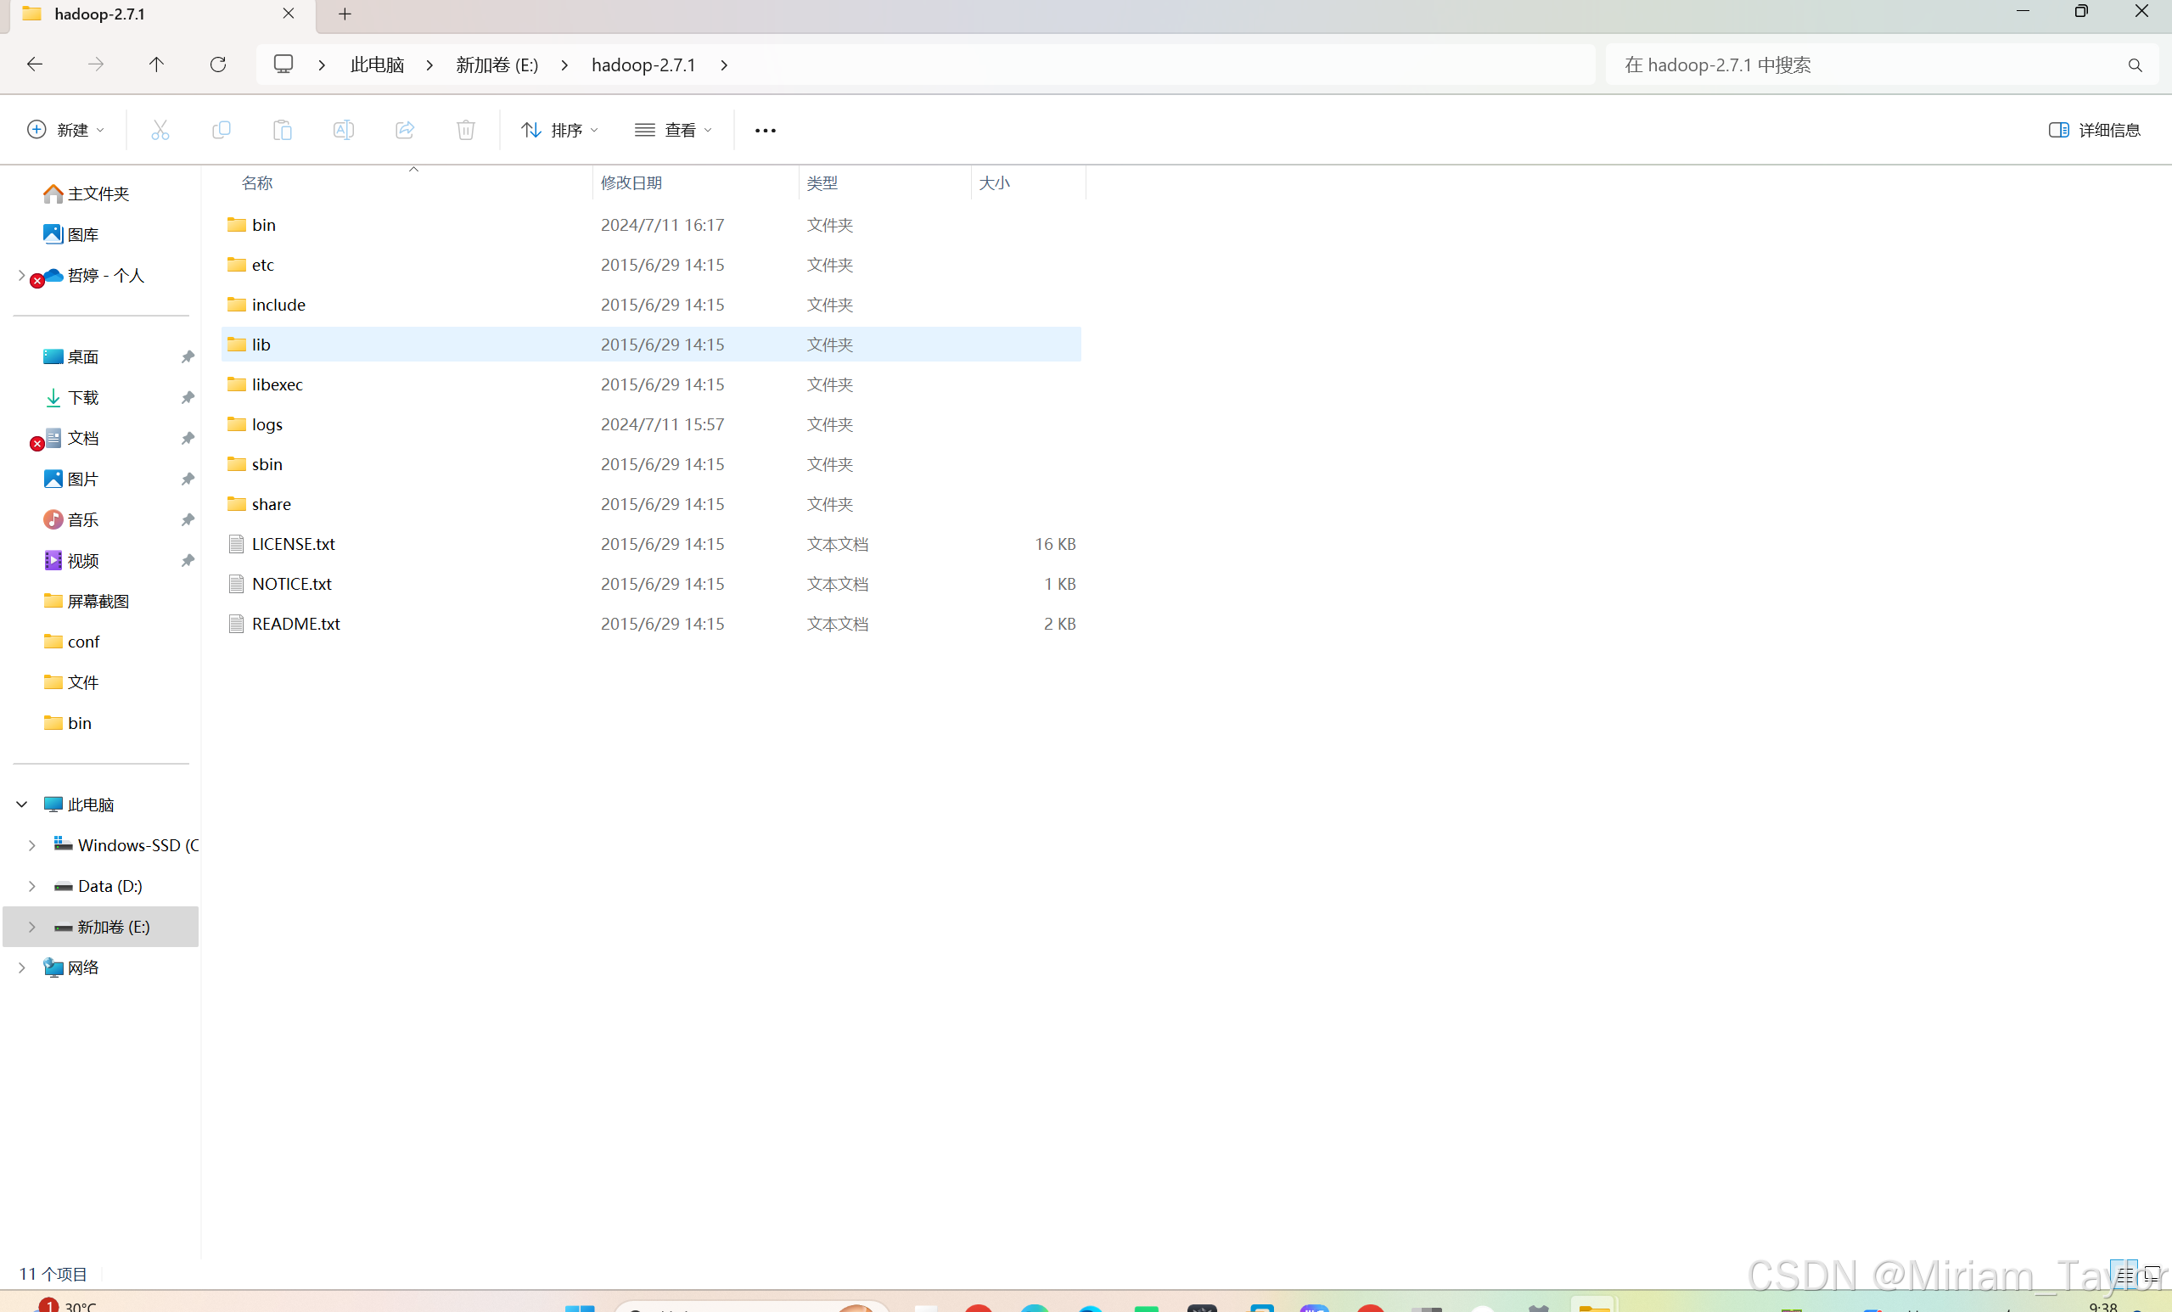Click the Share toolbar icon
This screenshot has height=1312, width=2172.
405,131
